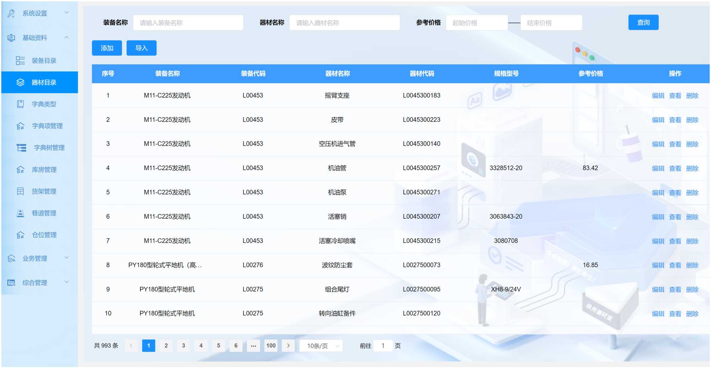The height and width of the screenshot is (369, 711).
Task: Click the 仓位管理 icon in sidebar
Action: tap(20, 235)
